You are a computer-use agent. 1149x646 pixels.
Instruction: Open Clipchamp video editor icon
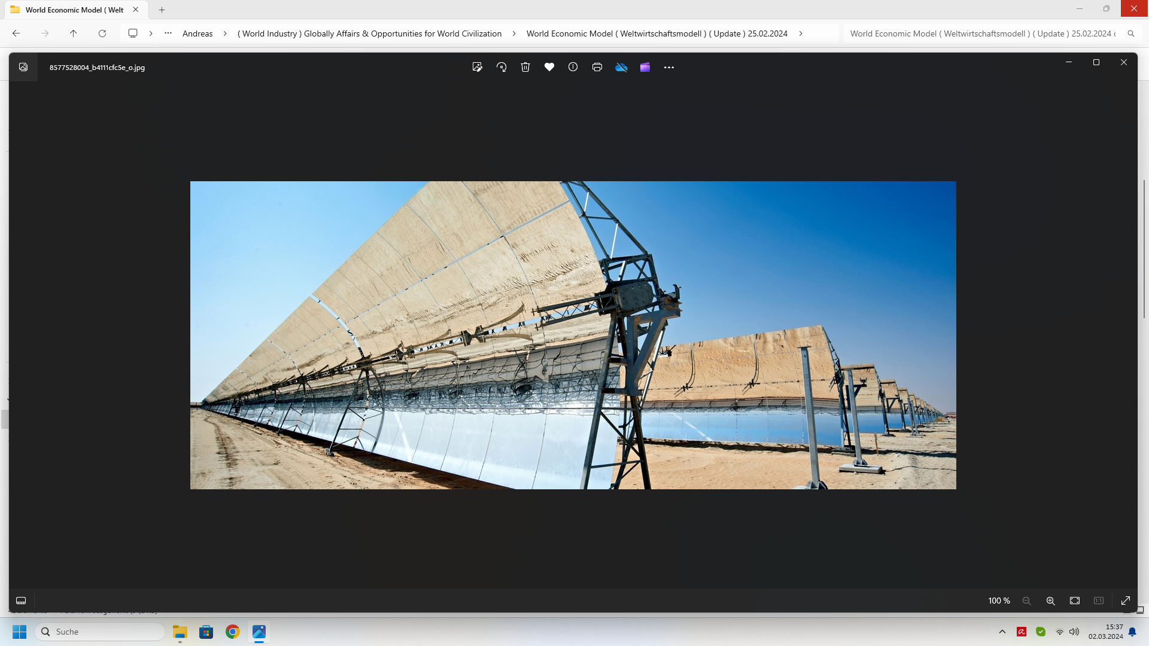(645, 67)
